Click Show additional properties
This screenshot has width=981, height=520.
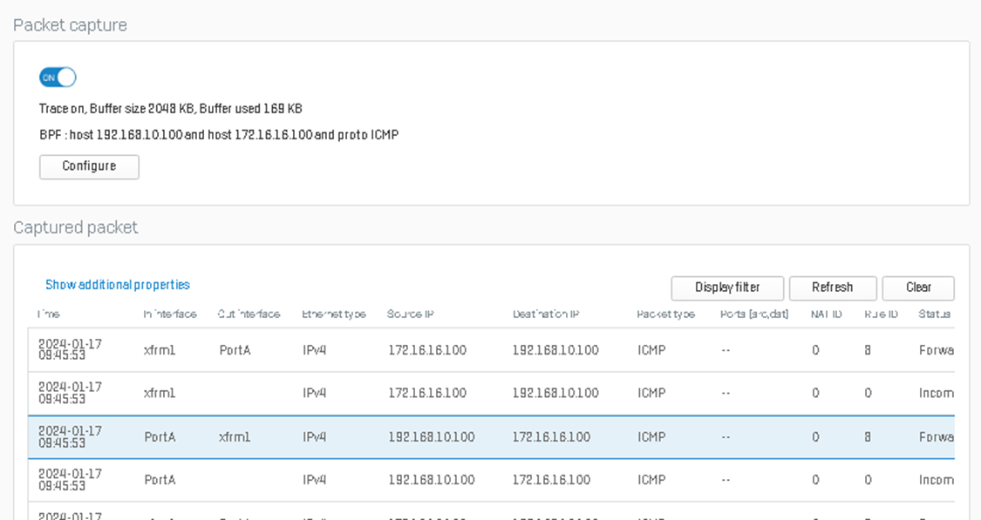point(117,284)
